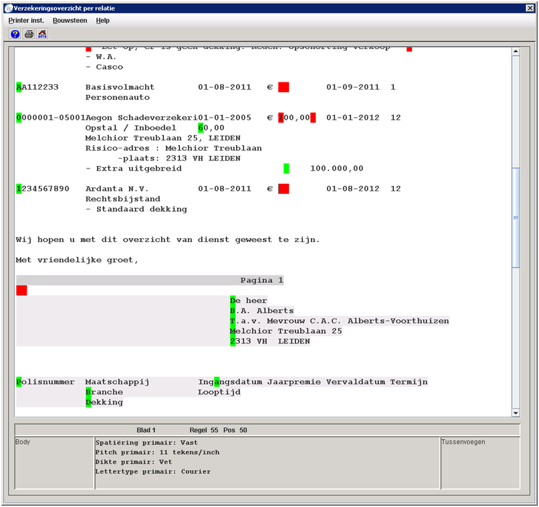This screenshot has height=507, width=539.
Task: Open the Printer inst. menu
Action: click(26, 21)
